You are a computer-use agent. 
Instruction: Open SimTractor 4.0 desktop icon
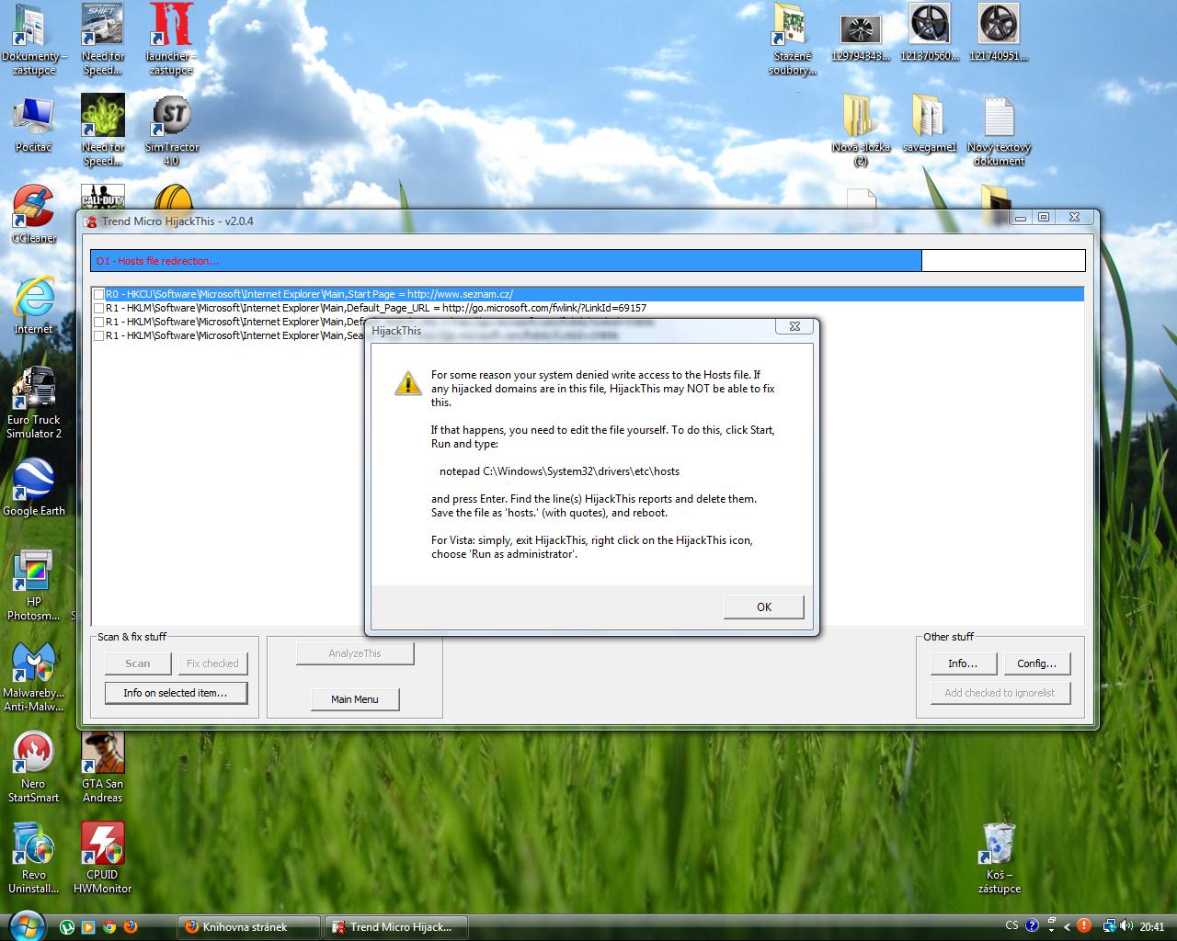point(171,130)
